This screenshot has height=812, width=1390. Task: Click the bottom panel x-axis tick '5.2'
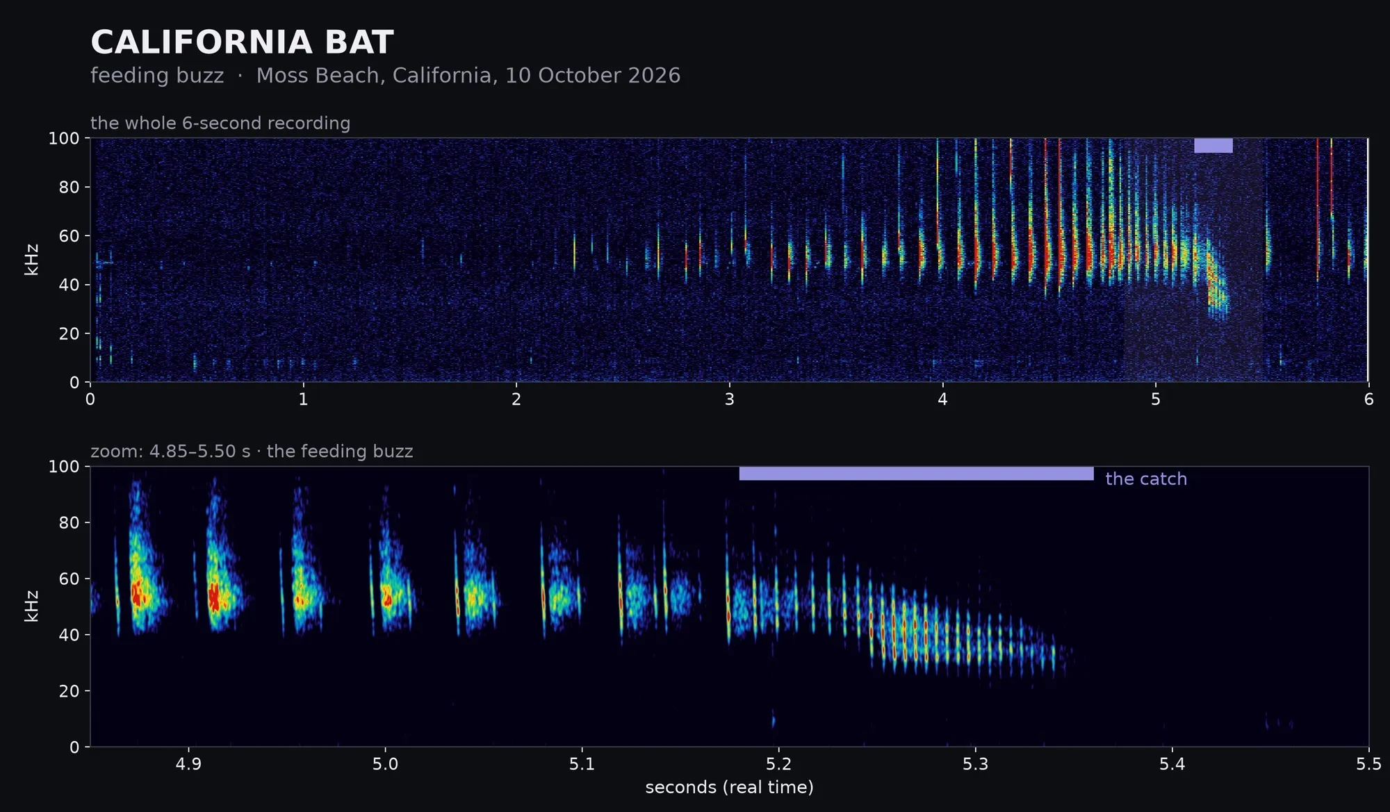(x=778, y=764)
